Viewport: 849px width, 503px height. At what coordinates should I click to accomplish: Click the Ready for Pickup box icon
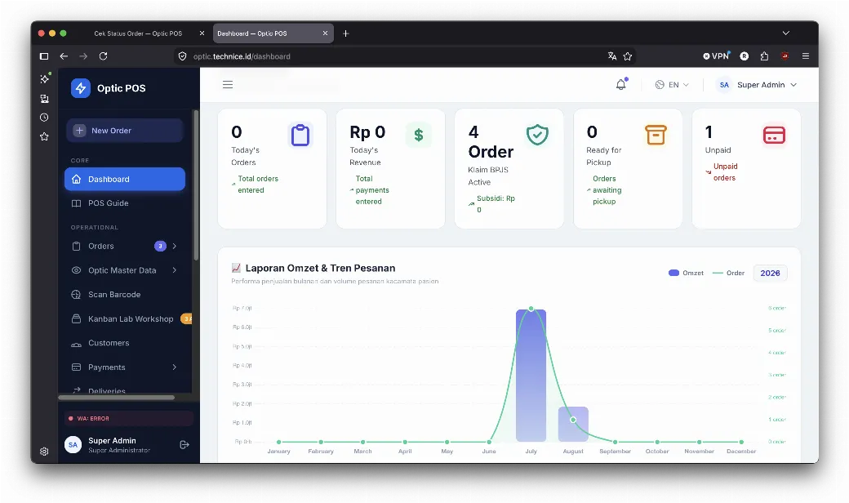click(x=656, y=135)
